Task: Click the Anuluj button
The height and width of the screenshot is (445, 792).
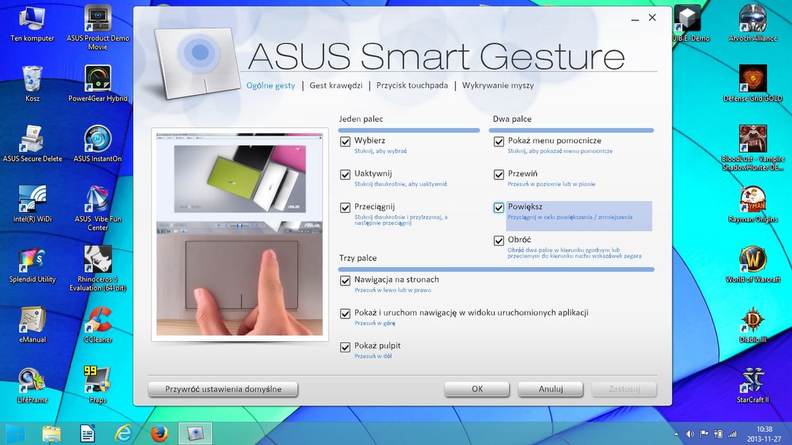Action: (x=551, y=389)
